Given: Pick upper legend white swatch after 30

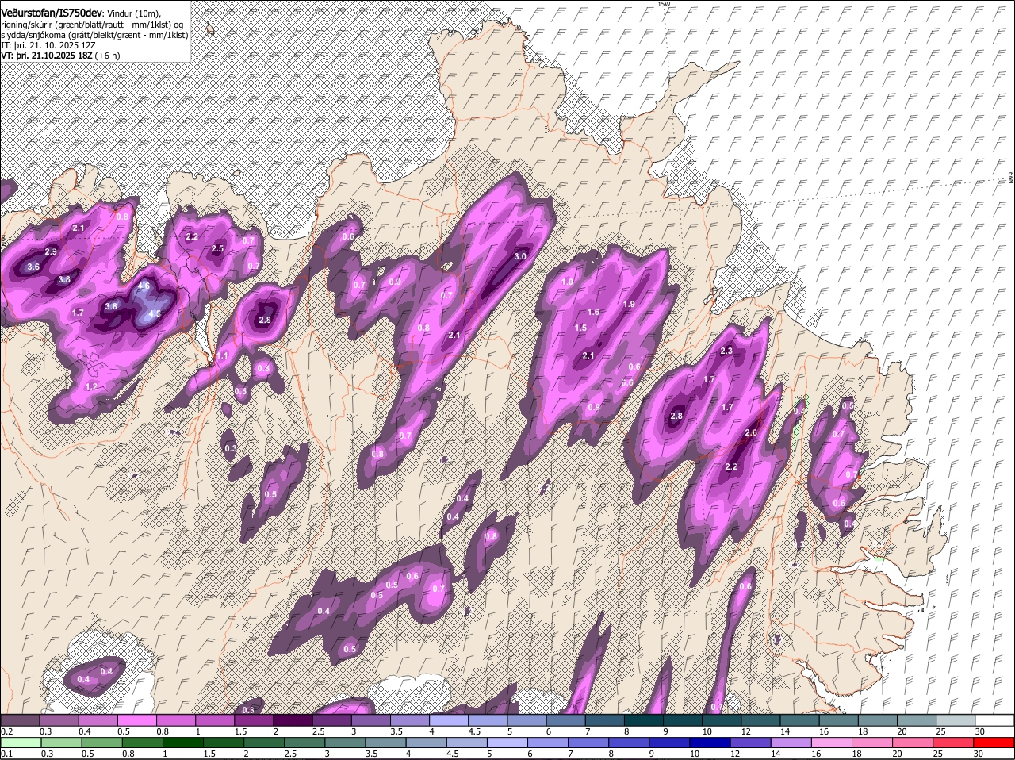Looking at the screenshot, I should click(994, 720).
